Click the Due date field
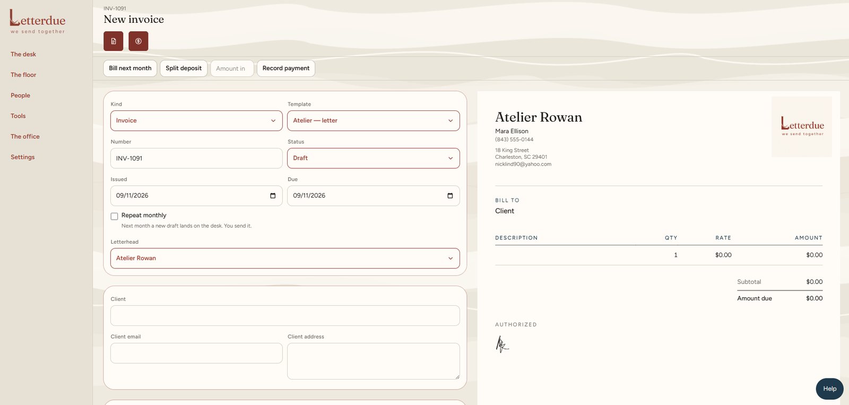This screenshot has height=405, width=849. [x=374, y=196]
